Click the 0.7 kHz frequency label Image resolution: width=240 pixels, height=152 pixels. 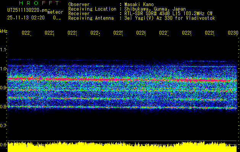coord(3,125)
